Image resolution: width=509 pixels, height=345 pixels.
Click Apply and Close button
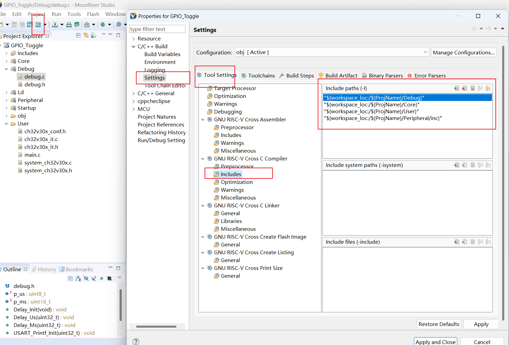(435, 342)
